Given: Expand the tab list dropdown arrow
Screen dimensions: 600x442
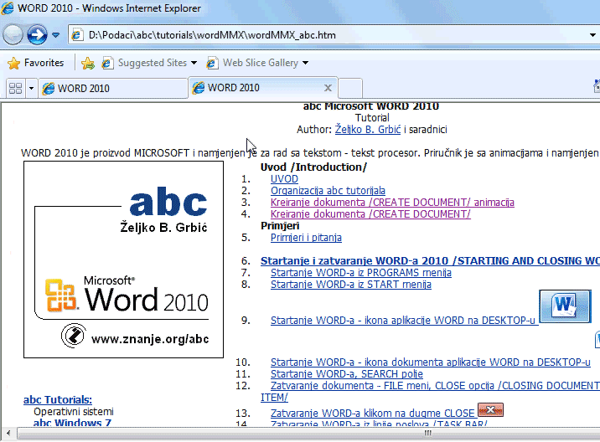Looking at the screenshot, I should point(32,88).
